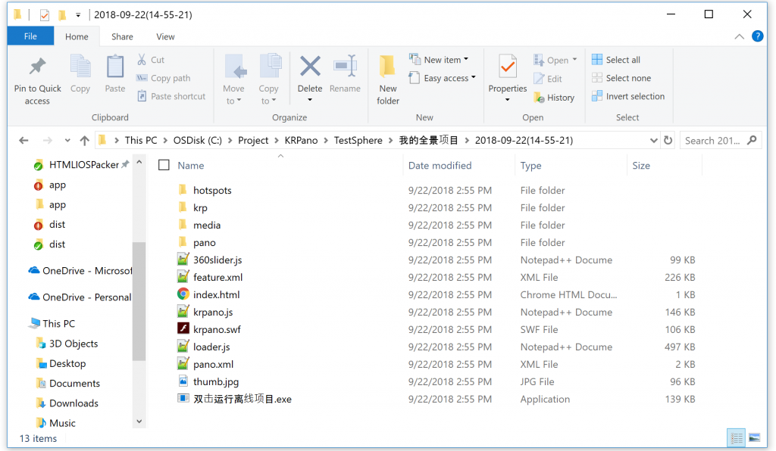Select HTMLIOSPacker in navigation pane
The image size is (776, 451).
[83, 164]
